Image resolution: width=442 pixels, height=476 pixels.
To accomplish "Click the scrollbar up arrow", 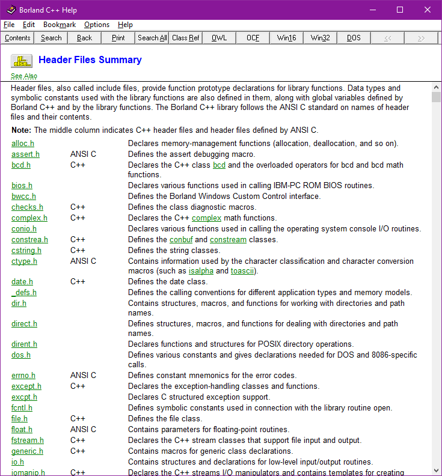I will pyautogui.click(x=436, y=87).
